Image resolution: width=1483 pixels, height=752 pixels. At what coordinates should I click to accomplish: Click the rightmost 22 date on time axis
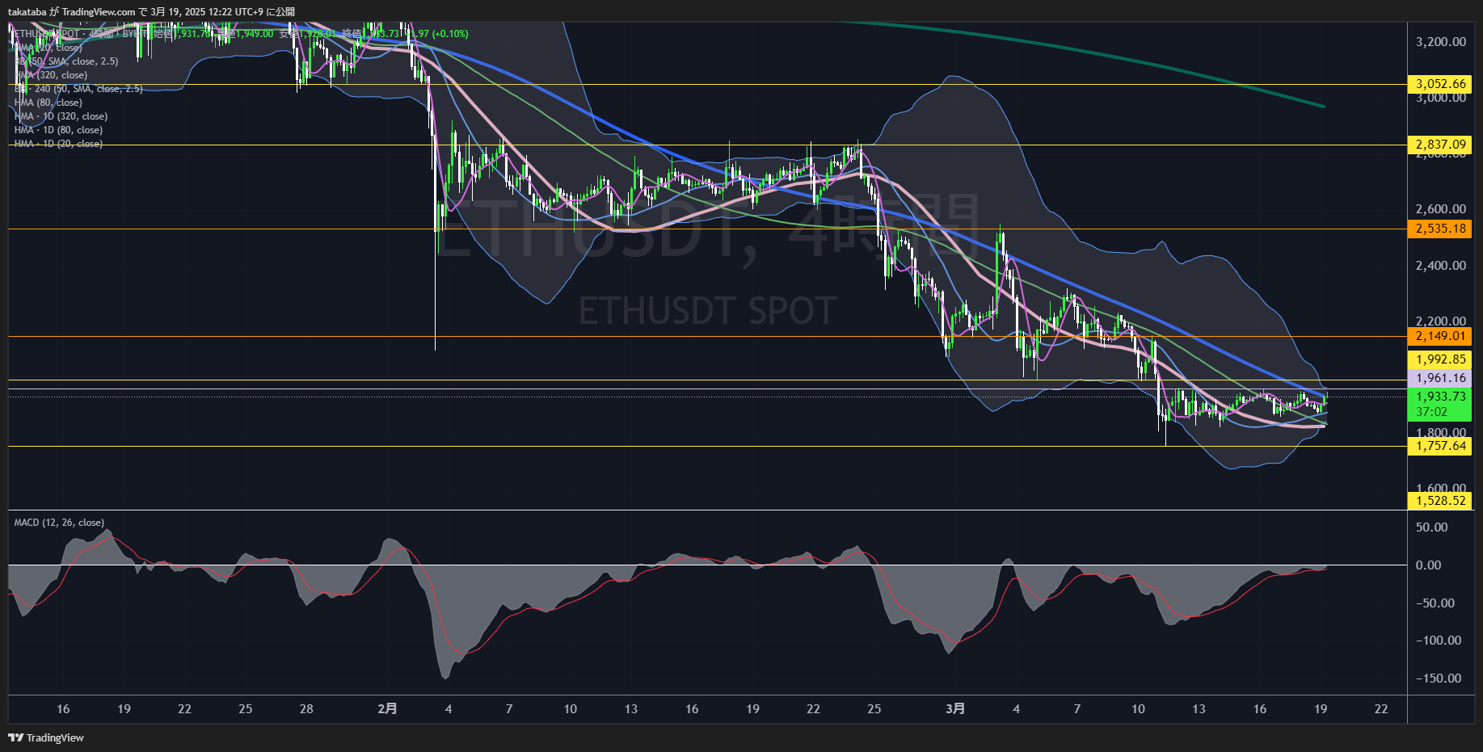(1381, 709)
